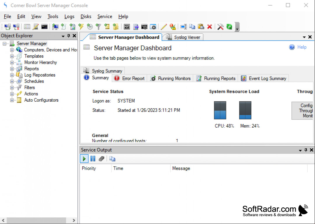The width and height of the screenshot is (315, 224).
Task: Expand the Computers, Devices and Hosts node
Action: point(12,50)
